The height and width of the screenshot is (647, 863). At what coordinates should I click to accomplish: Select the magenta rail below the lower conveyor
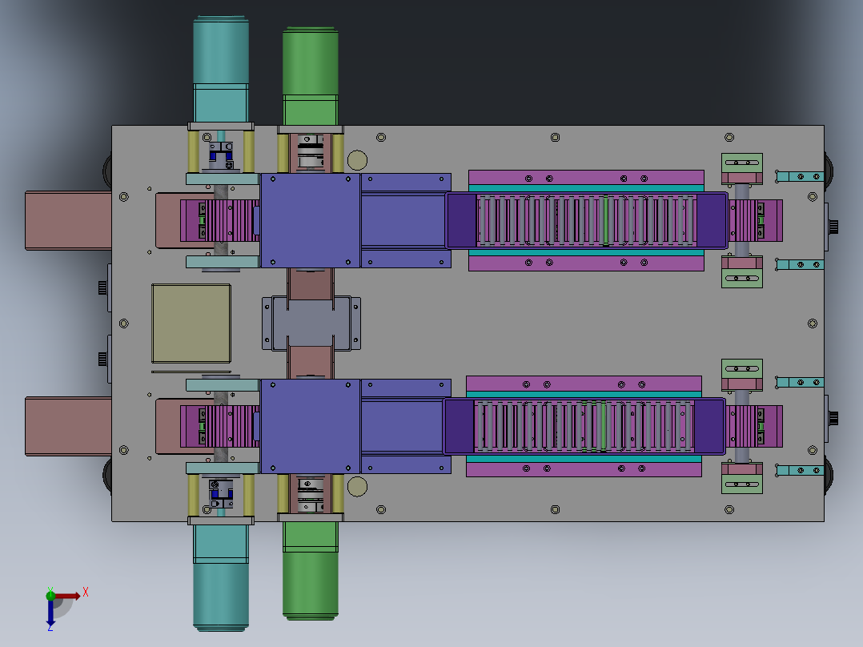[584, 469]
